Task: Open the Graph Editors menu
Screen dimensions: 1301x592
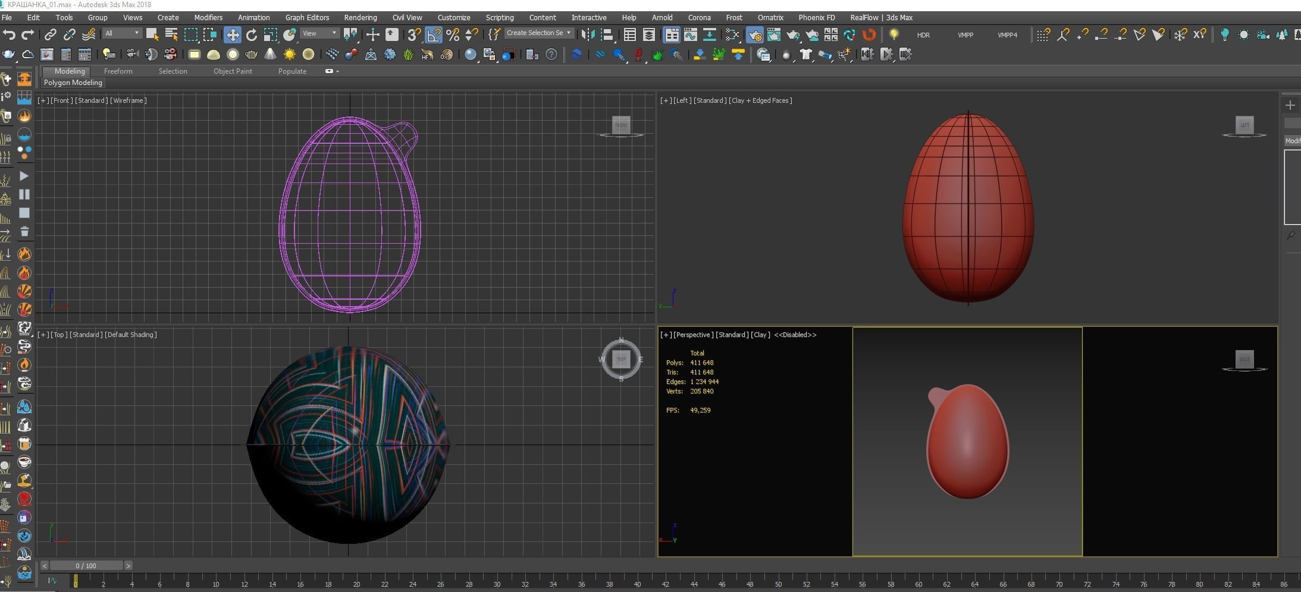Action: 307,18
